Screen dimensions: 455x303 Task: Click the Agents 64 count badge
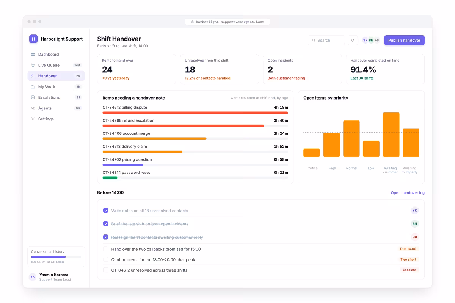tap(78, 108)
